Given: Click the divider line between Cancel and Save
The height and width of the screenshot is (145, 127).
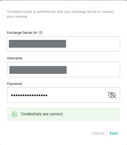Looking at the screenshot, I should point(107,133).
